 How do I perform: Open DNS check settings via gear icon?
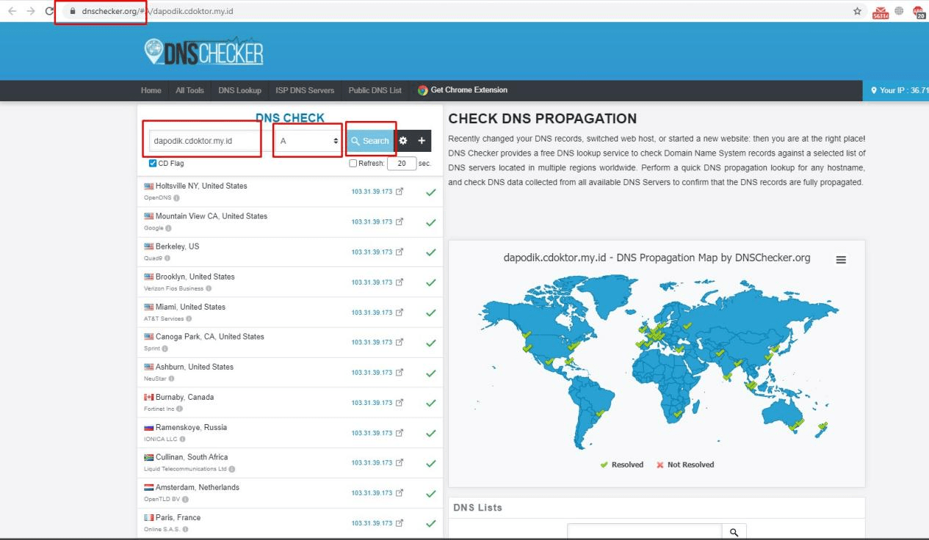(403, 140)
